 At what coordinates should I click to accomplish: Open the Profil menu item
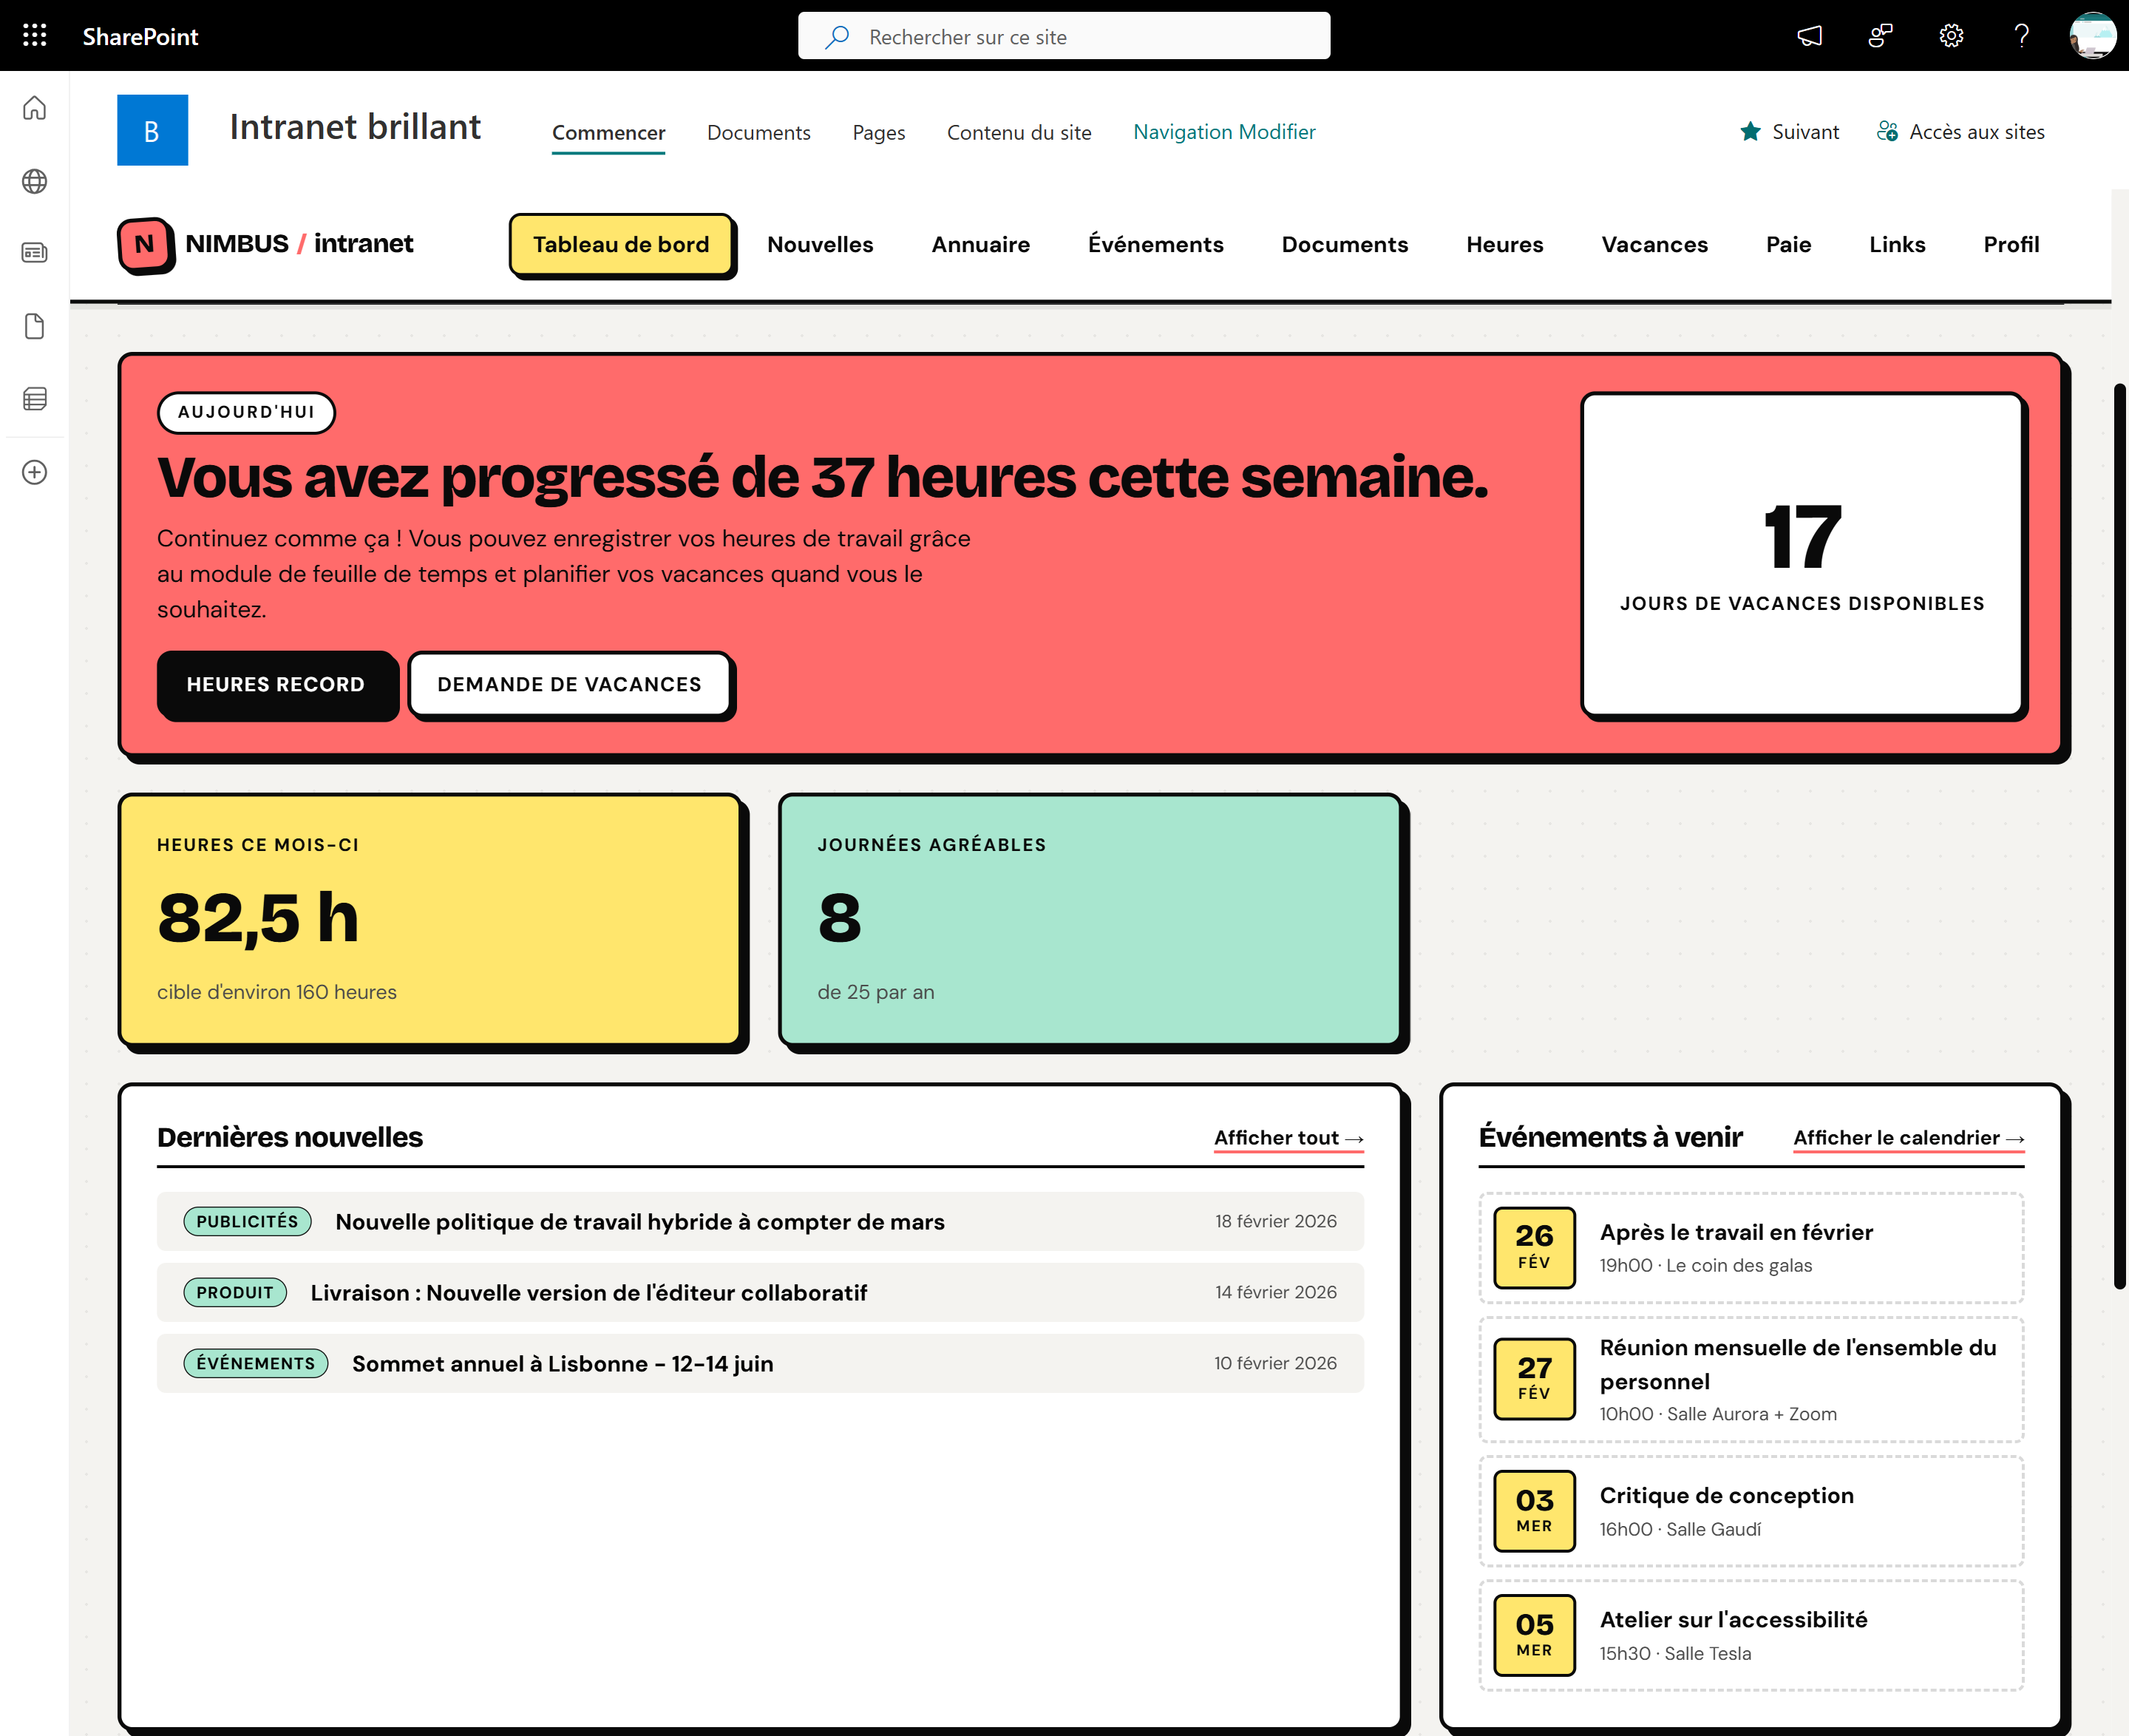pos(2011,245)
